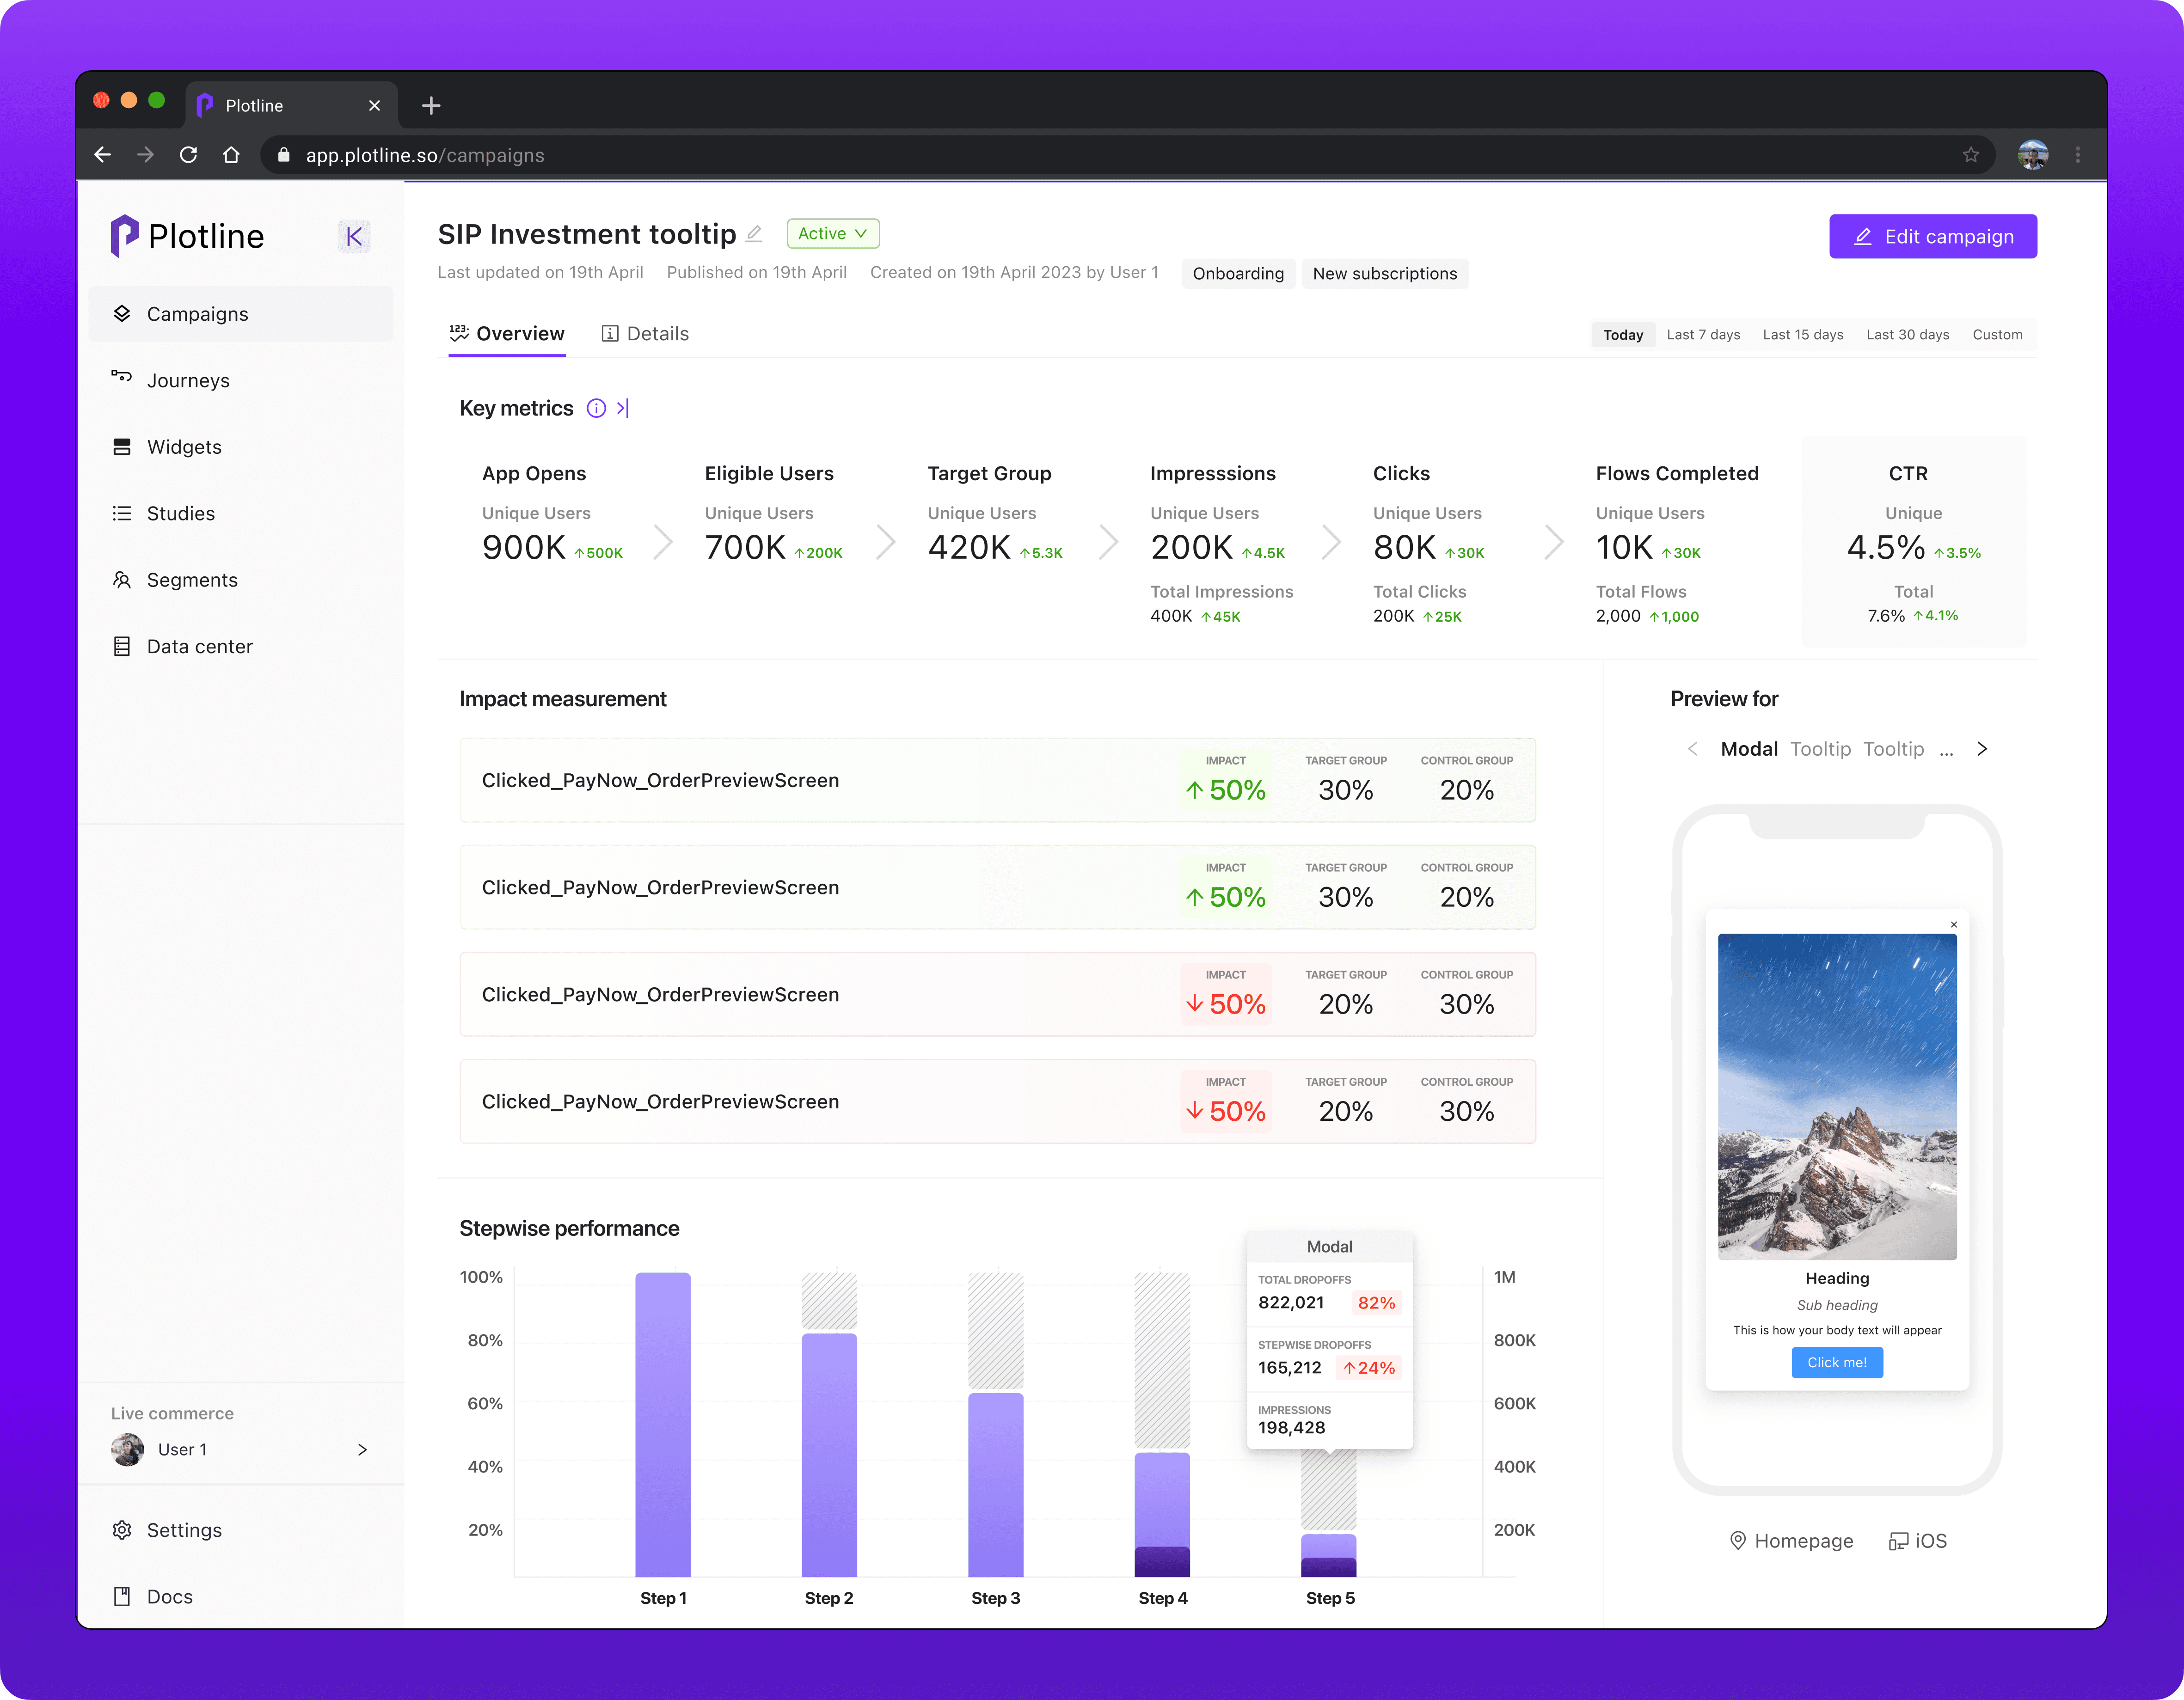The height and width of the screenshot is (1700, 2184).
Task: Open Segments from the sidebar
Action: point(192,580)
